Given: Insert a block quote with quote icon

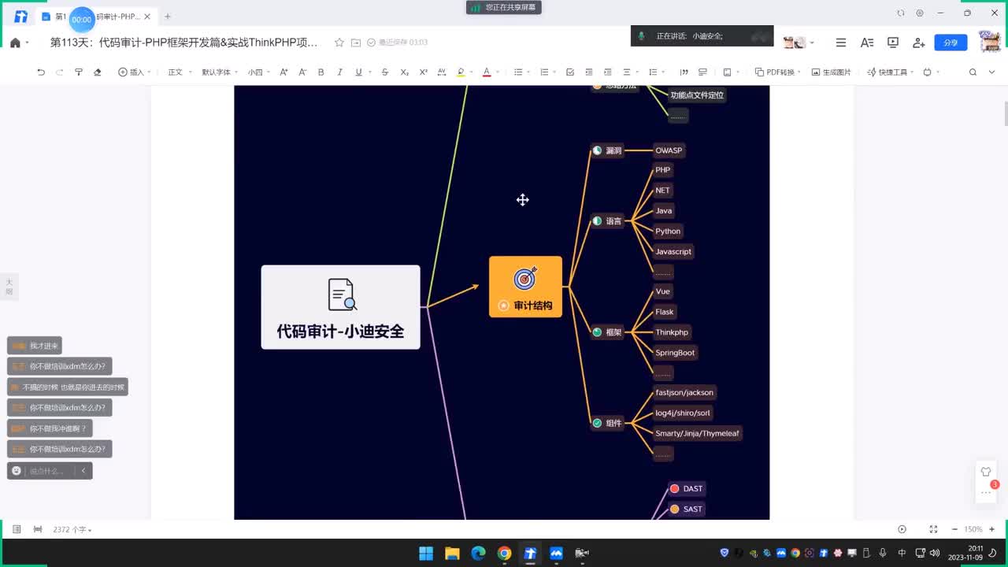Looking at the screenshot, I should (x=684, y=72).
